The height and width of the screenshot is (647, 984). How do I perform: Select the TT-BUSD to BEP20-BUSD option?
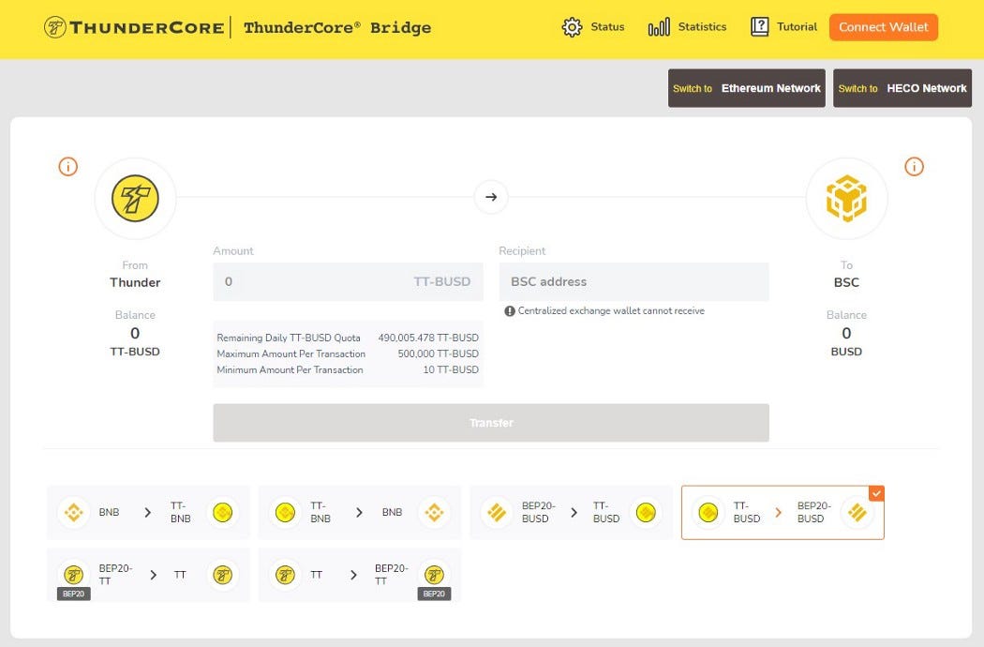tap(783, 512)
